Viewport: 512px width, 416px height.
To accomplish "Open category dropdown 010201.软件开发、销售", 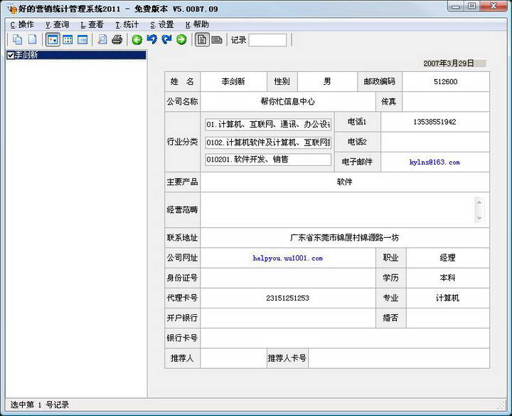I will coord(268,160).
